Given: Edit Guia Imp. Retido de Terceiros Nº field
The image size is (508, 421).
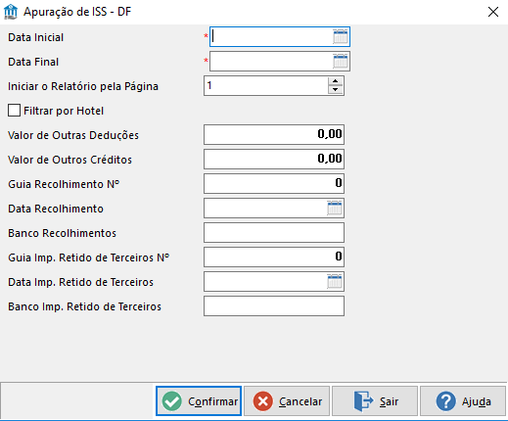Looking at the screenshot, I should click(x=274, y=257).
